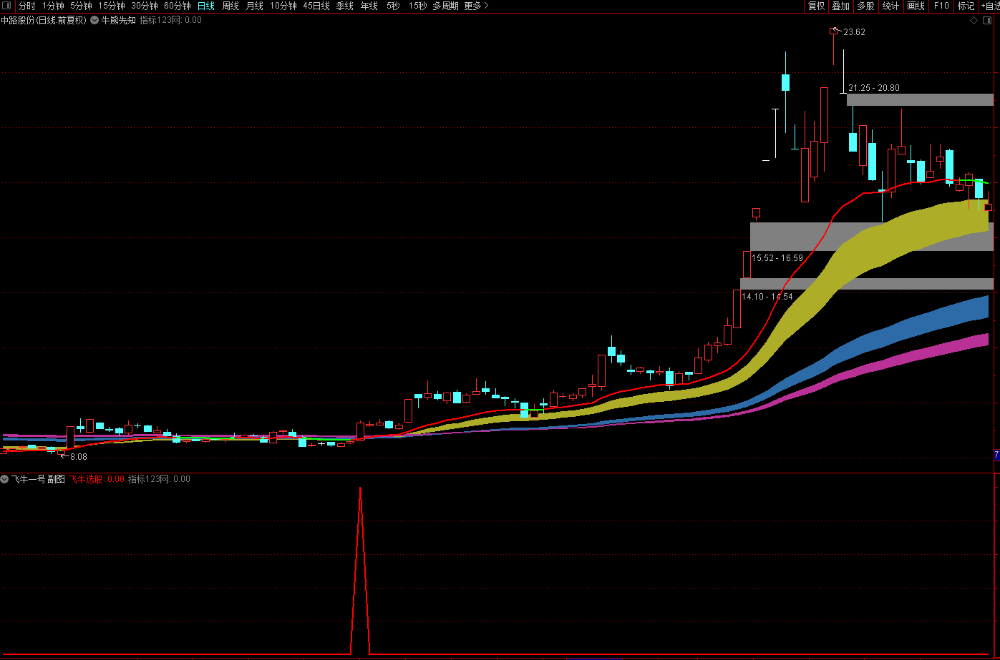Screen dimensions: 1000x660
Task: Open the 统计 statistics button
Action: click(x=890, y=6)
